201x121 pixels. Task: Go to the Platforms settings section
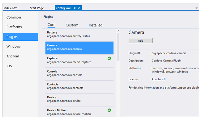pyautogui.click(x=14, y=27)
